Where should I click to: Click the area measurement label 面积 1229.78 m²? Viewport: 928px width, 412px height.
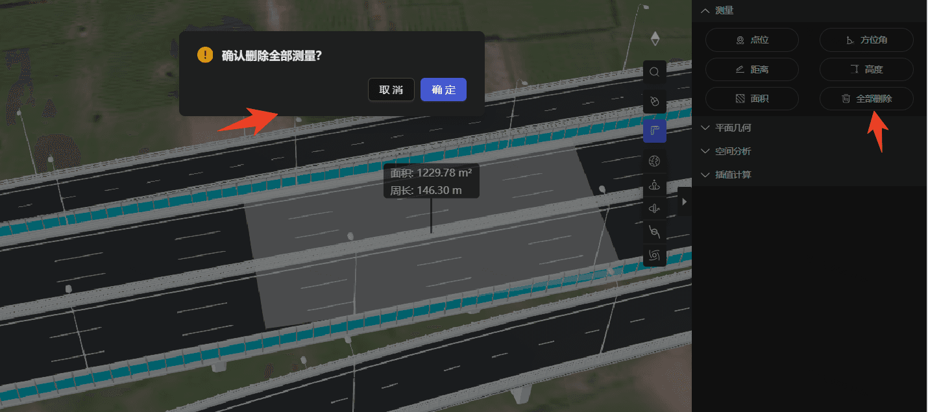431,174
